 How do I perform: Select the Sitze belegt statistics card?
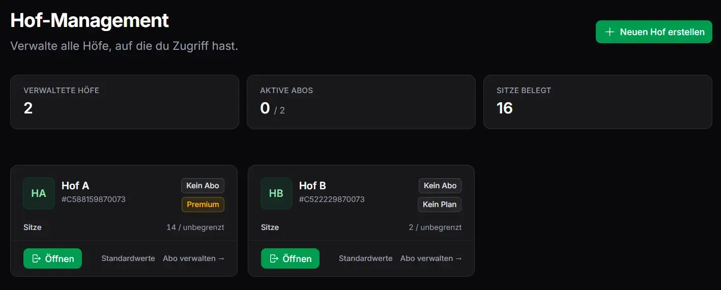point(598,102)
